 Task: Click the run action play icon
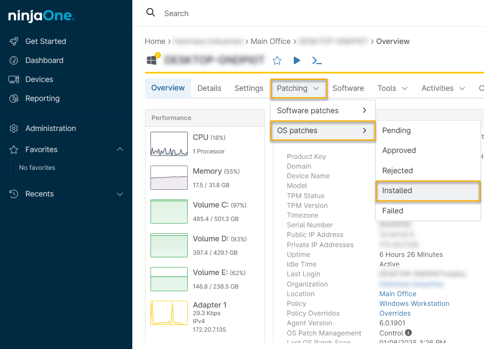(297, 60)
